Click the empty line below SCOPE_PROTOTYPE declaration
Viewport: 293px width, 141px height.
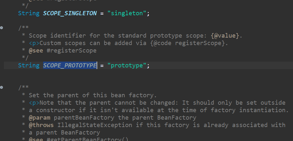point(146,73)
